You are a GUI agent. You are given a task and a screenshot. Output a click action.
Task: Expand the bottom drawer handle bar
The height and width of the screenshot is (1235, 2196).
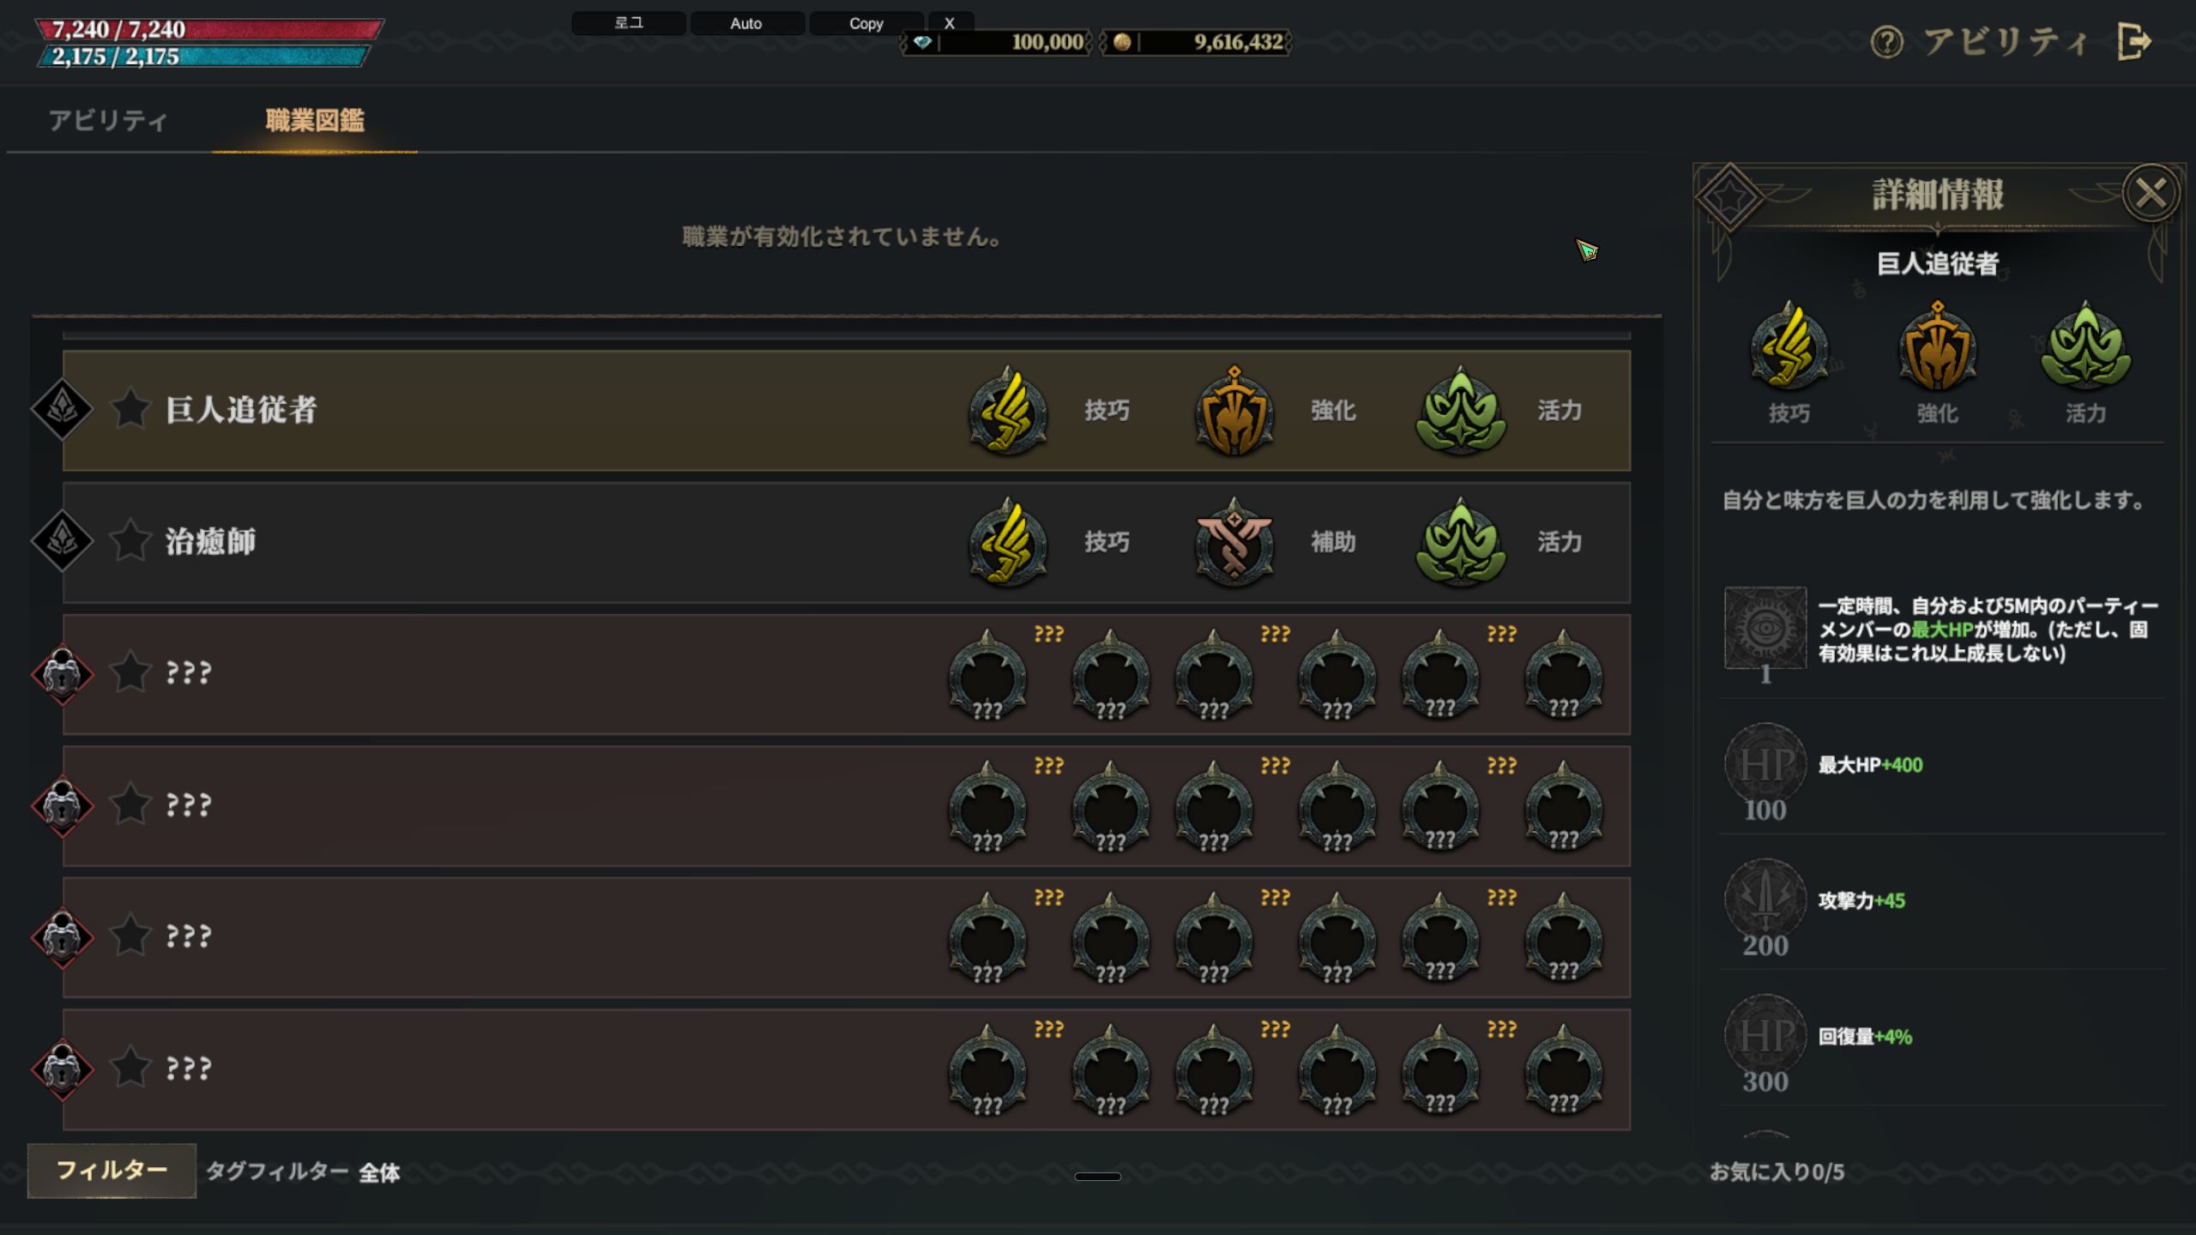1097,1177
